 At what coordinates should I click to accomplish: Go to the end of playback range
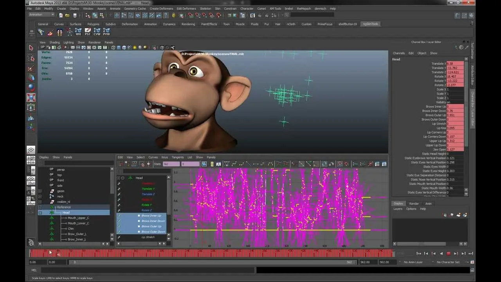click(471, 253)
